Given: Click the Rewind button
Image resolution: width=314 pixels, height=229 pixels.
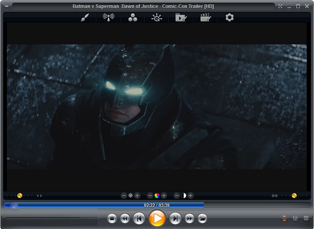Looking at the screenshot, I should (125, 218).
